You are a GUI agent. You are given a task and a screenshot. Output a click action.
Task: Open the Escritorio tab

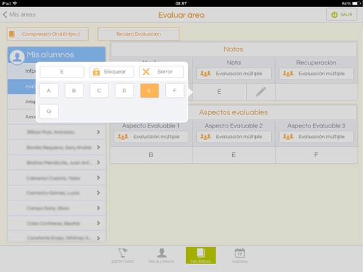coord(123,256)
